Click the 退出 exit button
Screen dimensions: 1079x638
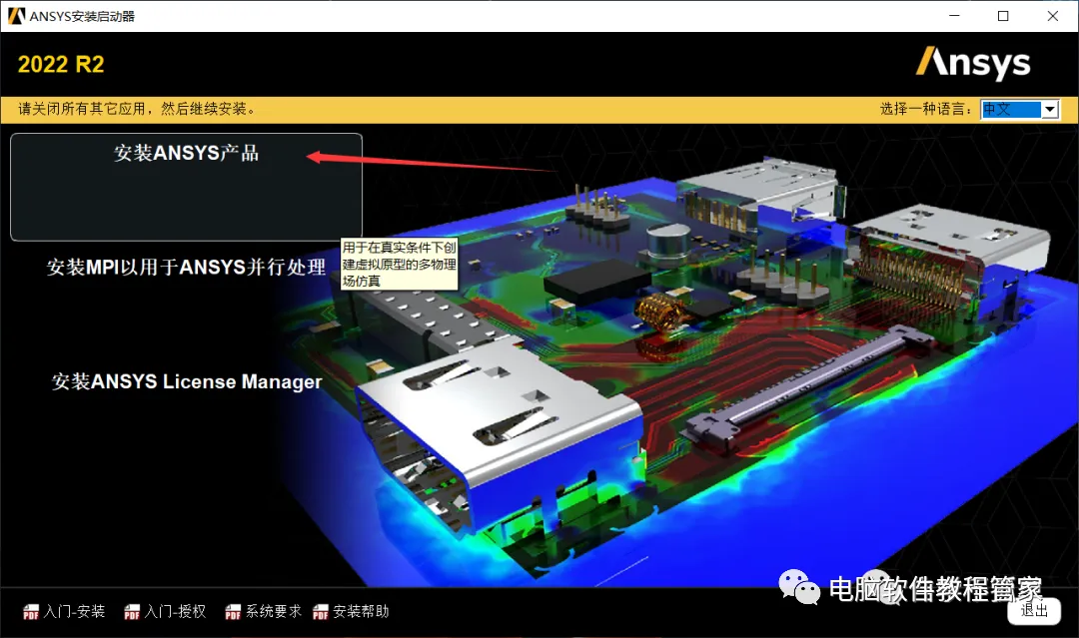point(1034,610)
